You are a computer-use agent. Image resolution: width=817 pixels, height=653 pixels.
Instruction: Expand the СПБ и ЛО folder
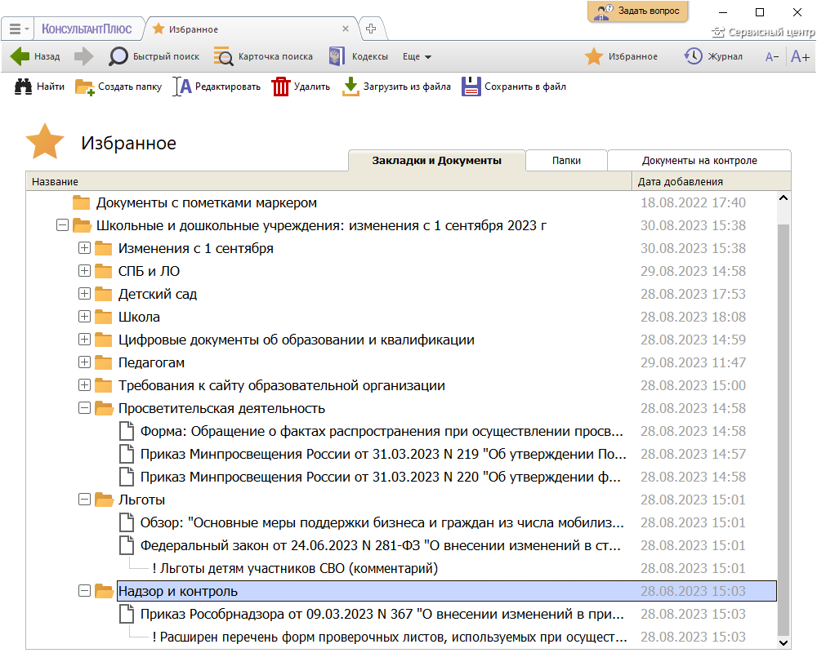[x=84, y=271]
